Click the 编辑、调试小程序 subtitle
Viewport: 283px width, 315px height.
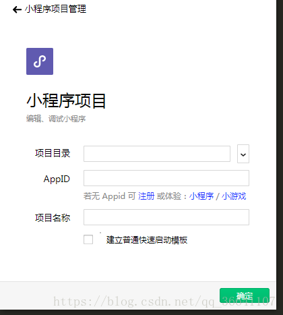tap(56, 119)
